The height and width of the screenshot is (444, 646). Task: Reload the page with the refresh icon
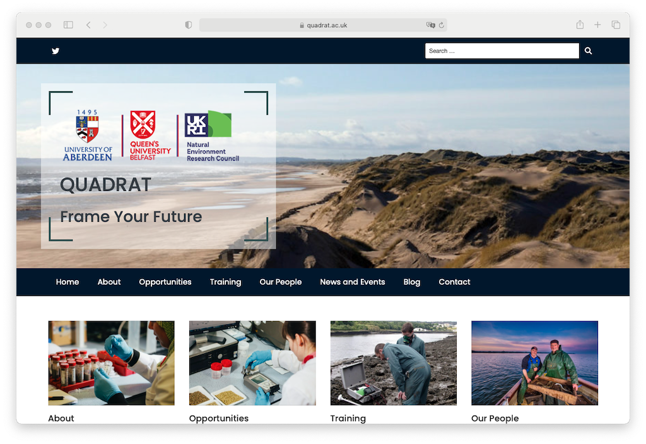(442, 25)
